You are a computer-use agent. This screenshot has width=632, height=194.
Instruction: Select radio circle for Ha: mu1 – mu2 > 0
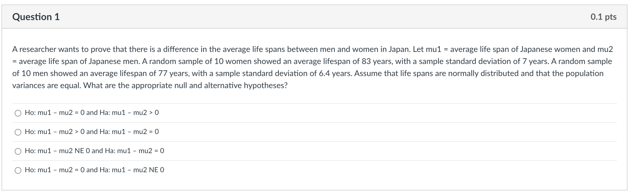point(18,113)
